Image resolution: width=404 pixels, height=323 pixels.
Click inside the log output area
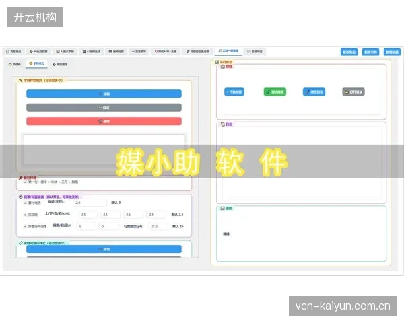[x=302, y=162]
